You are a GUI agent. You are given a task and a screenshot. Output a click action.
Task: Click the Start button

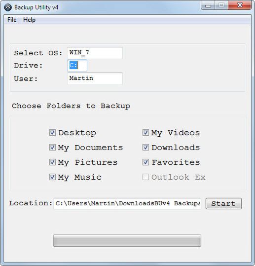[223, 203]
